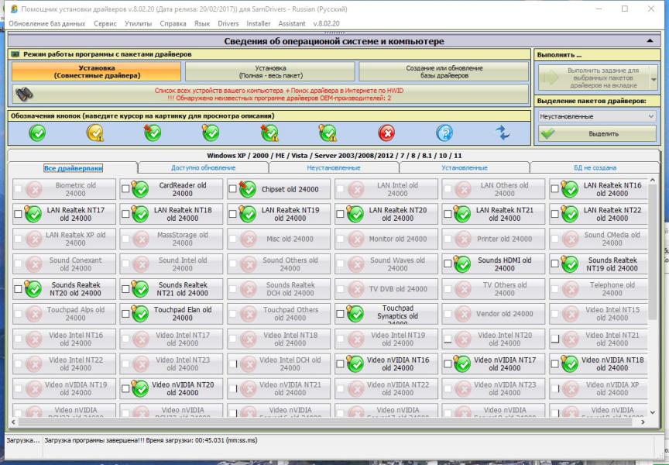Click the binoculars device search icon
The height and width of the screenshot is (465, 669).
24,95
